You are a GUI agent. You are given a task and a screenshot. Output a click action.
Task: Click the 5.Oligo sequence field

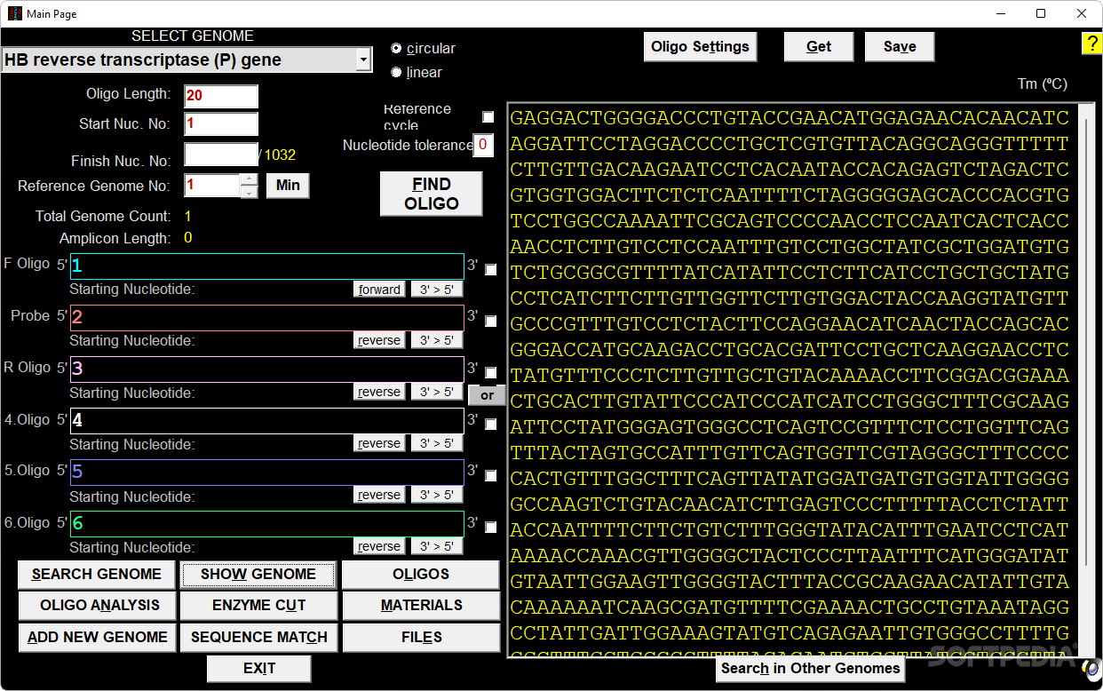pyautogui.click(x=267, y=473)
